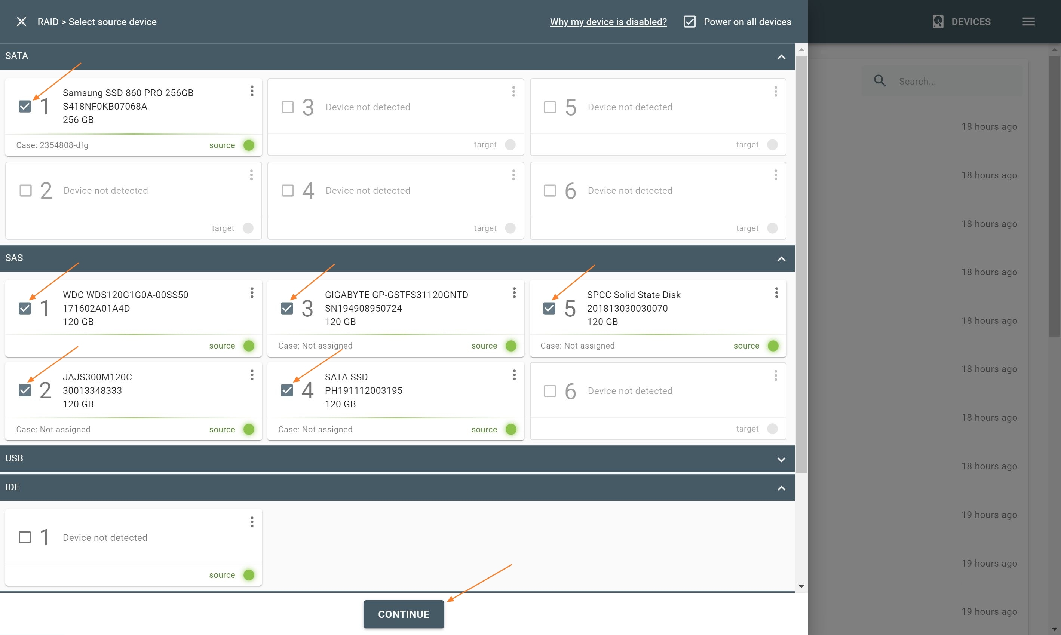The height and width of the screenshot is (635, 1061).
Task: Select serial S418NF0KB07068A text
Action: [105, 106]
